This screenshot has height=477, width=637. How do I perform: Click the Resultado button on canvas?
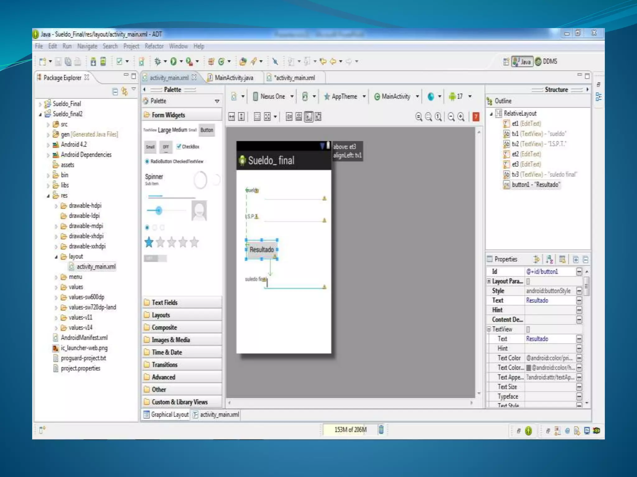(x=261, y=249)
